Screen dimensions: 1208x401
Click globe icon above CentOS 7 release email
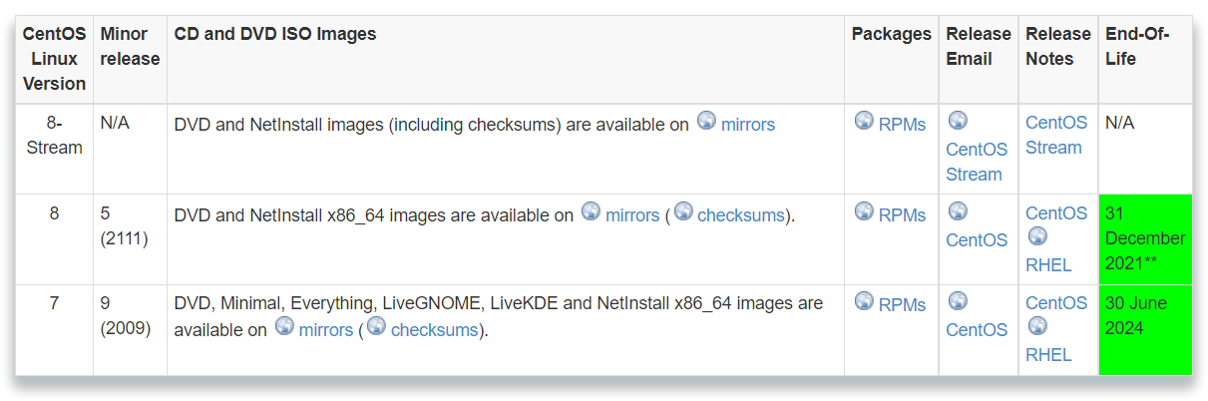click(958, 300)
